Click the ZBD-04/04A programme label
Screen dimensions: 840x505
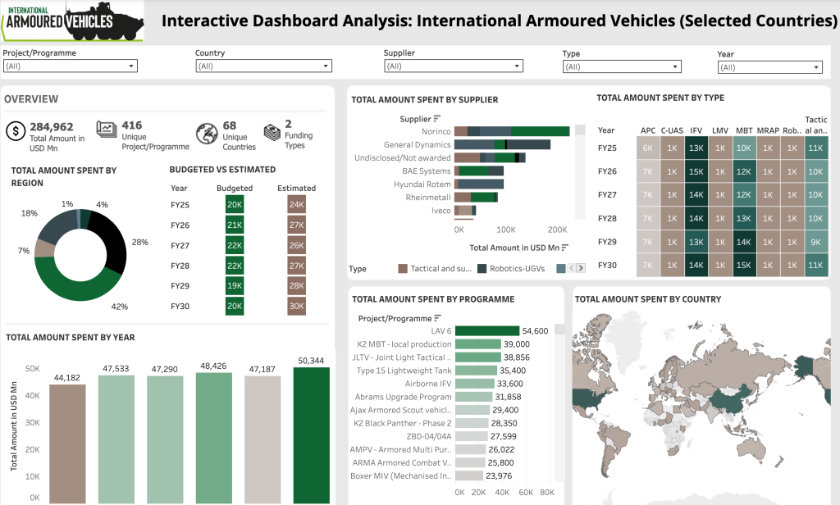click(428, 436)
